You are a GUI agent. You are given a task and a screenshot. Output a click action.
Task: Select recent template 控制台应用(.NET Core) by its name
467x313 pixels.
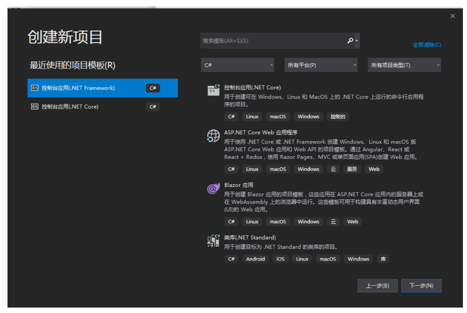70,107
